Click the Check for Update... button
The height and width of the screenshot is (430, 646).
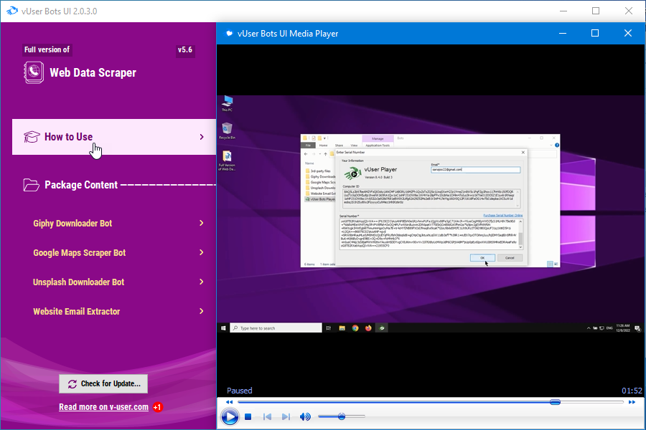[103, 383]
